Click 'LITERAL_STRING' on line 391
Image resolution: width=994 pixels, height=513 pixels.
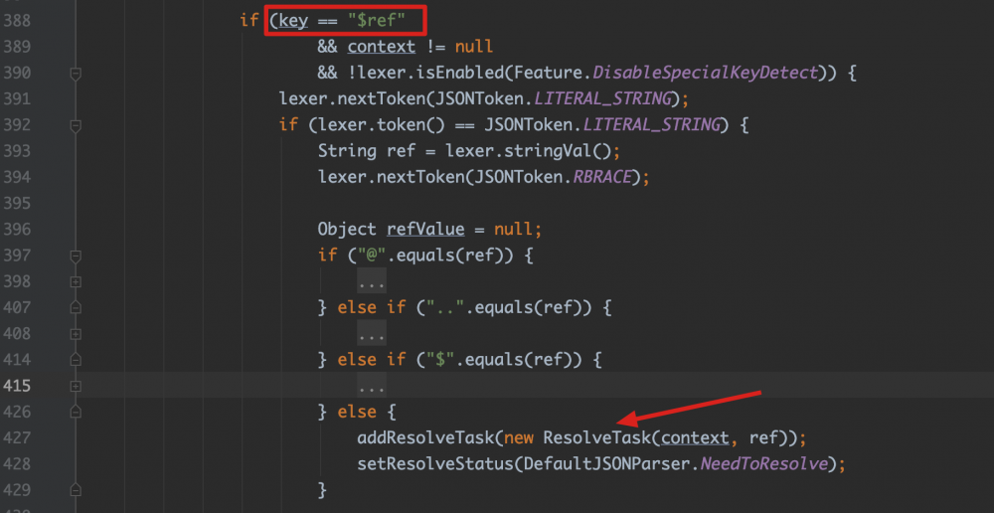[x=601, y=99]
